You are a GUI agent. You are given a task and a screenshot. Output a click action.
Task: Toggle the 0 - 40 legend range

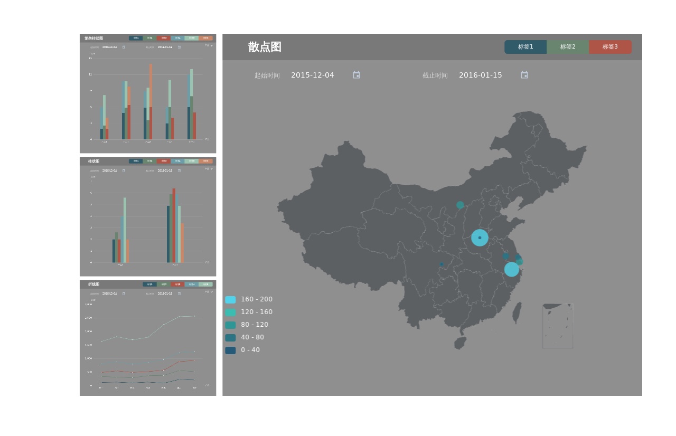pos(250,350)
